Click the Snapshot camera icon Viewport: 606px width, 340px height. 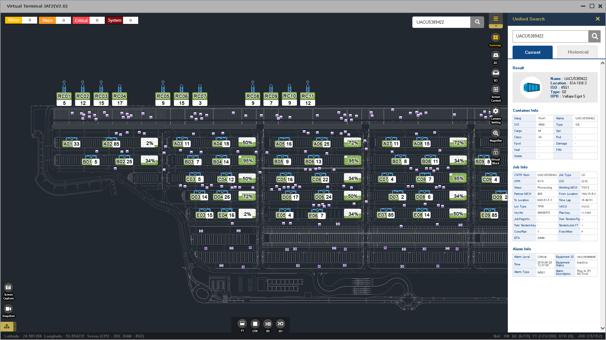[8, 309]
